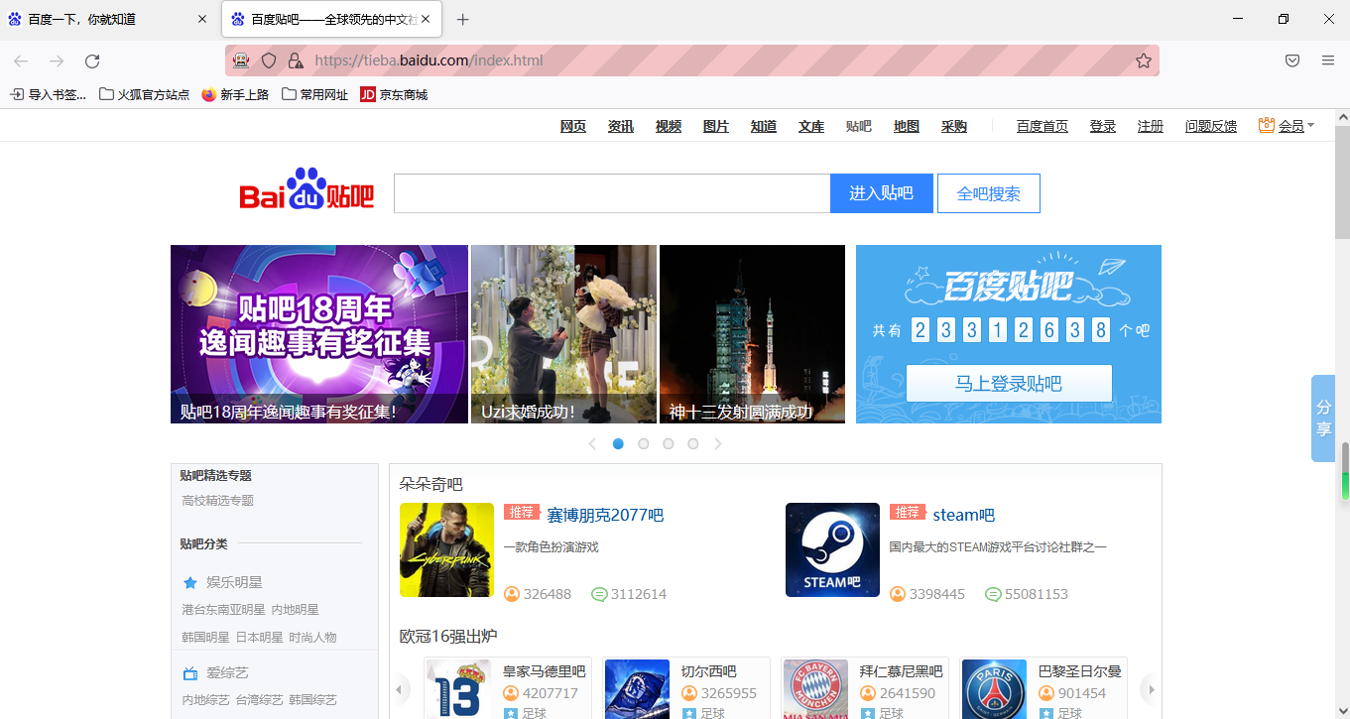The image size is (1350, 719).
Task: Click the 全吧搜索 button
Action: pyautogui.click(x=989, y=193)
